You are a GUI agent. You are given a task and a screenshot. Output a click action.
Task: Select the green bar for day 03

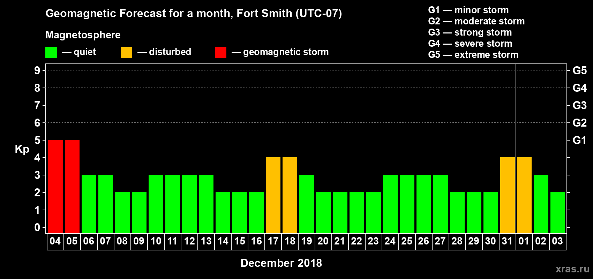click(x=558, y=213)
